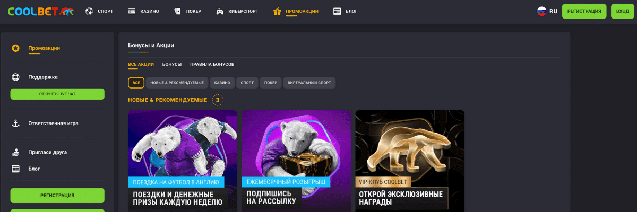Click the Вход button

click(623, 11)
